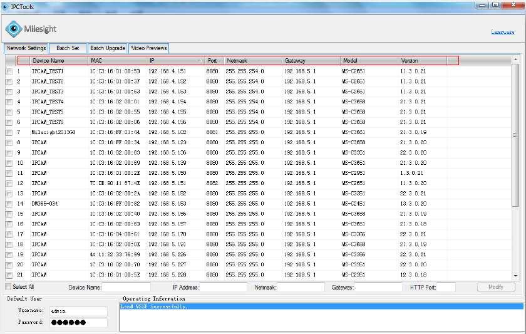Close the IPCTools window
The width and height of the screenshot is (526, 334).
click(513, 5)
